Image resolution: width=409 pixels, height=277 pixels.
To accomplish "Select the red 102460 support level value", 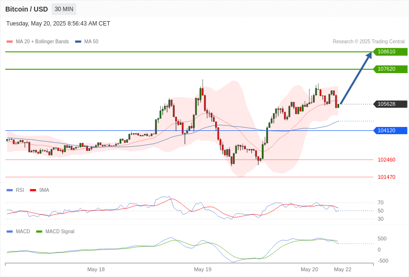I will pos(386,160).
